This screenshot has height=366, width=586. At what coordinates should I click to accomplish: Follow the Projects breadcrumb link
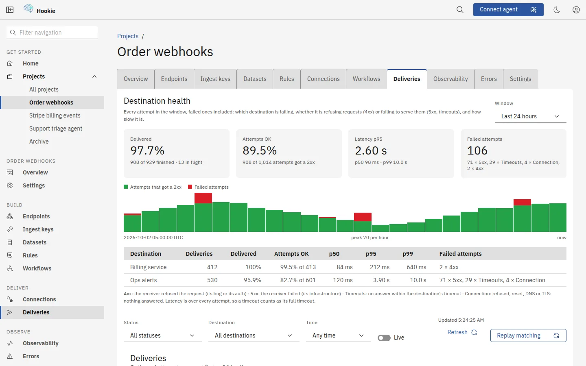128,36
